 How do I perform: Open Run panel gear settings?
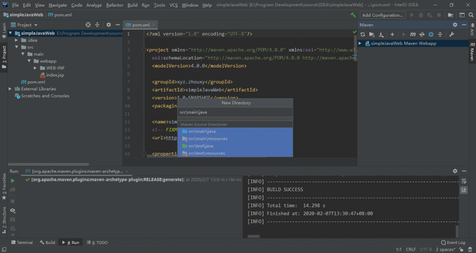tap(455, 171)
